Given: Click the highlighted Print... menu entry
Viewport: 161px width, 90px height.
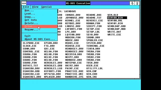Looking at the screenshot, I should (x=39, y=26).
